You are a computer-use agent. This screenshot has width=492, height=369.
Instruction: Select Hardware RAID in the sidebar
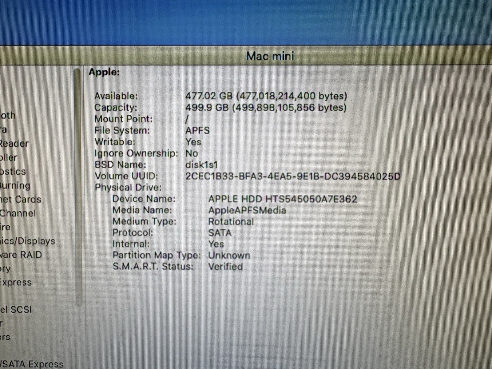click(21, 255)
